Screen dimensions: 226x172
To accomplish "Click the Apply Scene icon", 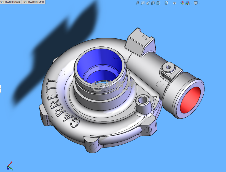I will [187, 3].
